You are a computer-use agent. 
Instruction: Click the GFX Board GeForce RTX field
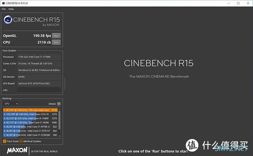[39, 83]
